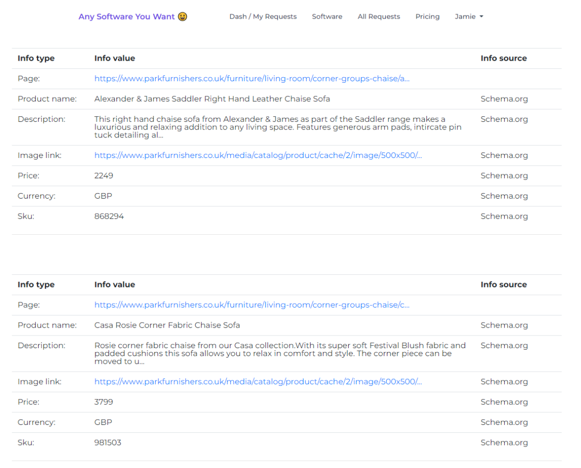Click the Sku label in the first table
Screen dimensions: 581x468
(x=26, y=216)
